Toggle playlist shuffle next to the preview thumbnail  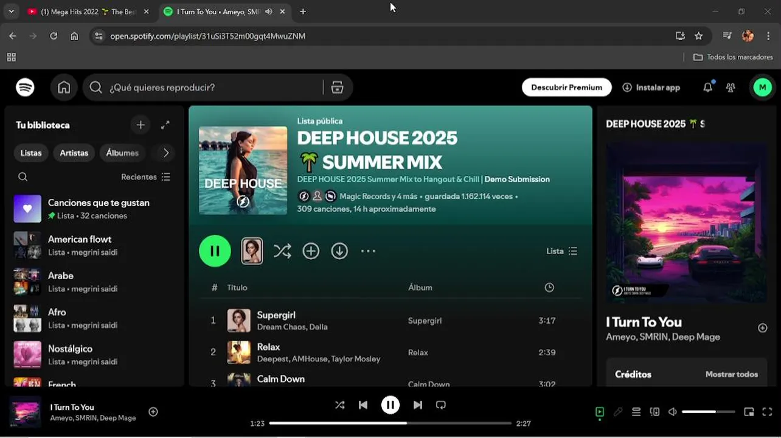point(282,251)
